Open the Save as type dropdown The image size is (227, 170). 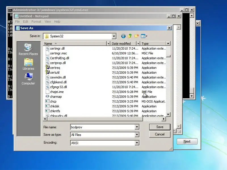coord(137,135)
